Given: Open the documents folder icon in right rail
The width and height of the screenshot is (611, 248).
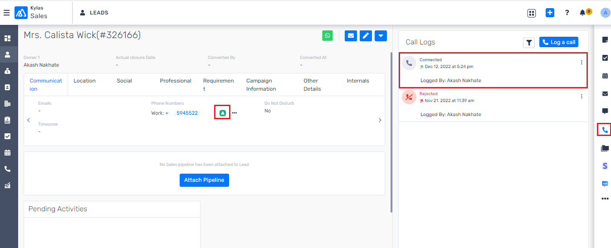Looking at the screenshot, I should [x=605, y=148].
